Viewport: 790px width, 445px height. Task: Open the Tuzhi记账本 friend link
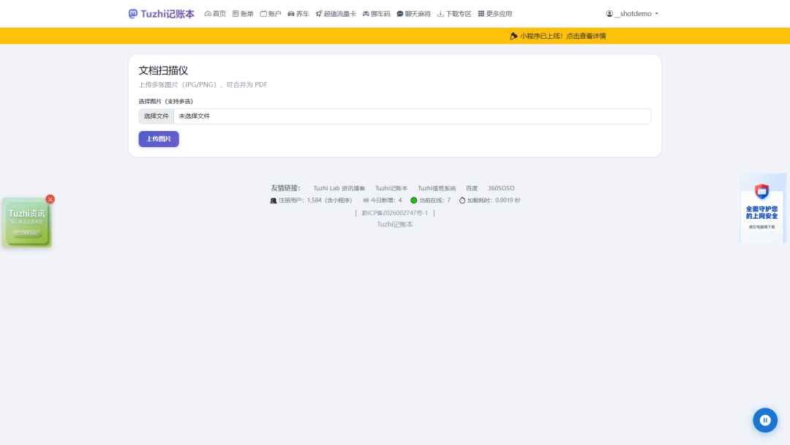[391, 188]
